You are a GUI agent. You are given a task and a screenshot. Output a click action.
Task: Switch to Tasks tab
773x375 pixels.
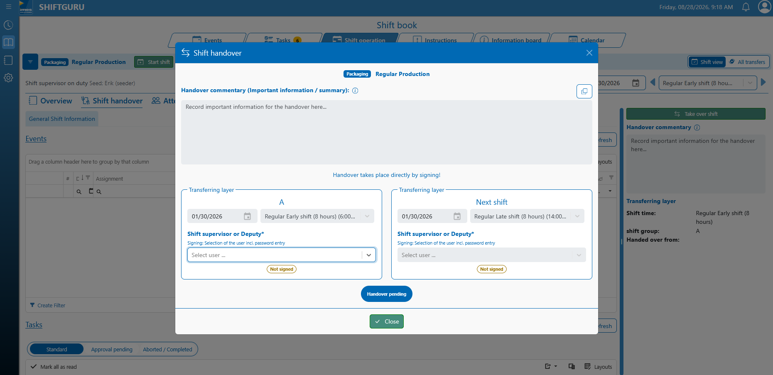coord(283,40)
